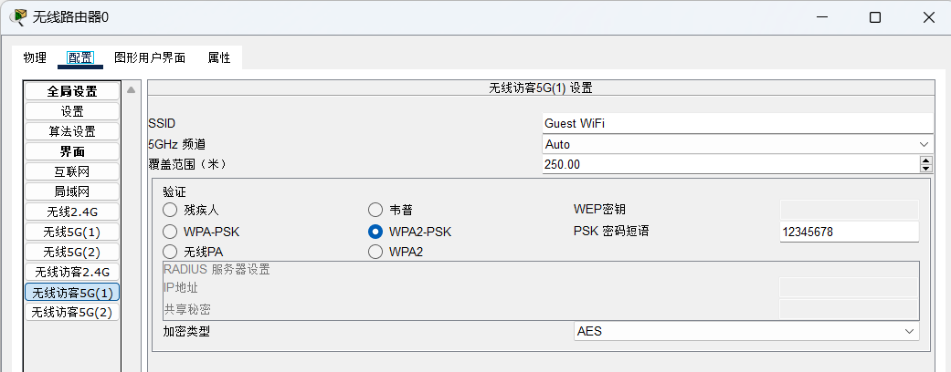Increase coverage range with up stepper arrow
Screen dimensions: 951x372
[x=925, y=160]
